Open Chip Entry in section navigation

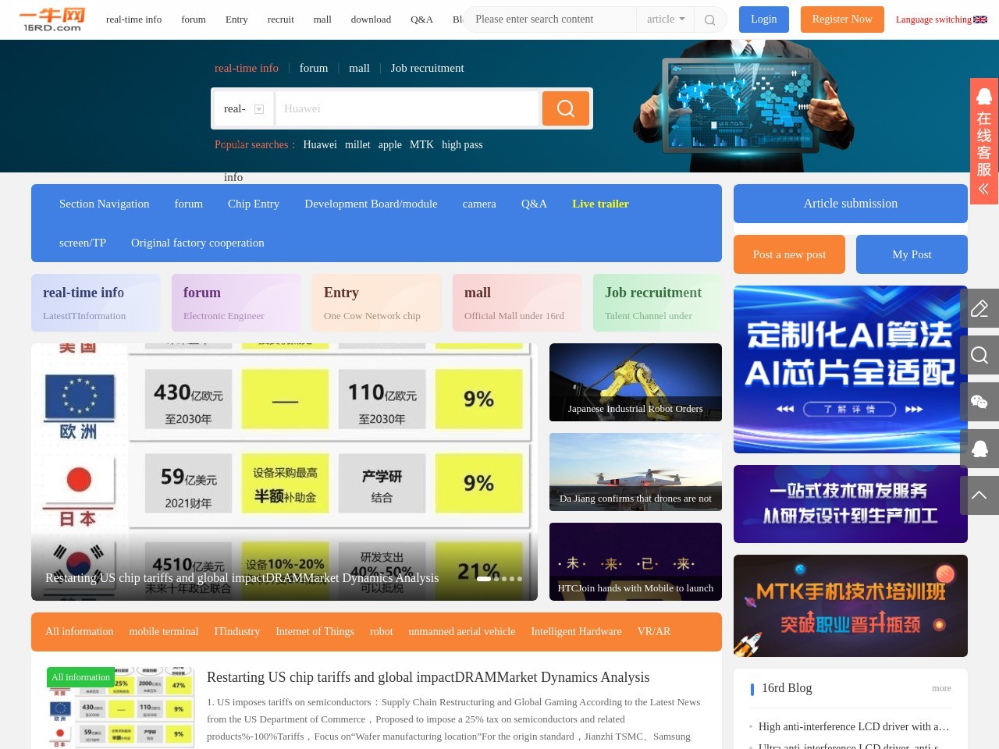click(x=254, y=204)
